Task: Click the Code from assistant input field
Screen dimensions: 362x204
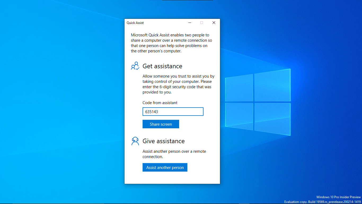Action: [173, 112]
